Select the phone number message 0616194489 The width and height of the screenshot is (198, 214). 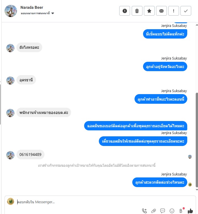click(30, 154)
